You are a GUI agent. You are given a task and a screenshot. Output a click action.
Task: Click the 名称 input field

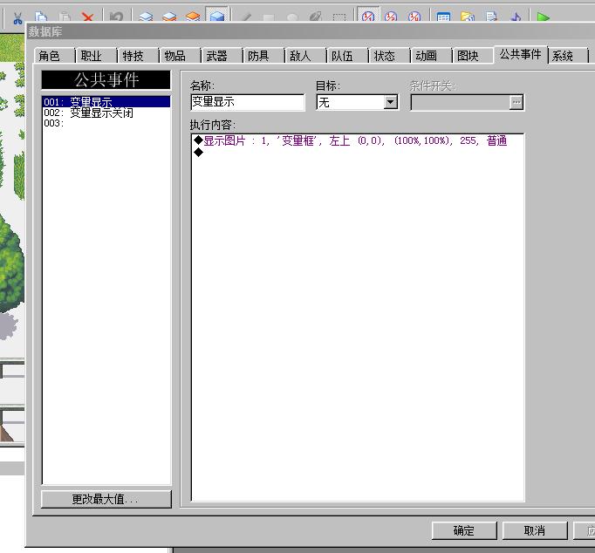(x=248, y=102)
